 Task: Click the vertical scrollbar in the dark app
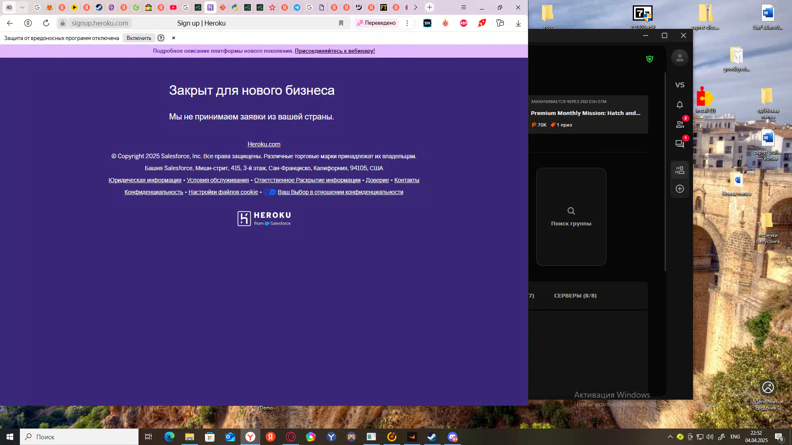[665, 172]
